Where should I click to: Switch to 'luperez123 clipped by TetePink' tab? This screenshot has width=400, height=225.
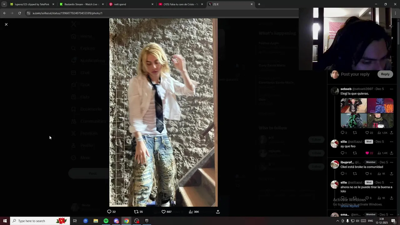(x=32, y=4)
